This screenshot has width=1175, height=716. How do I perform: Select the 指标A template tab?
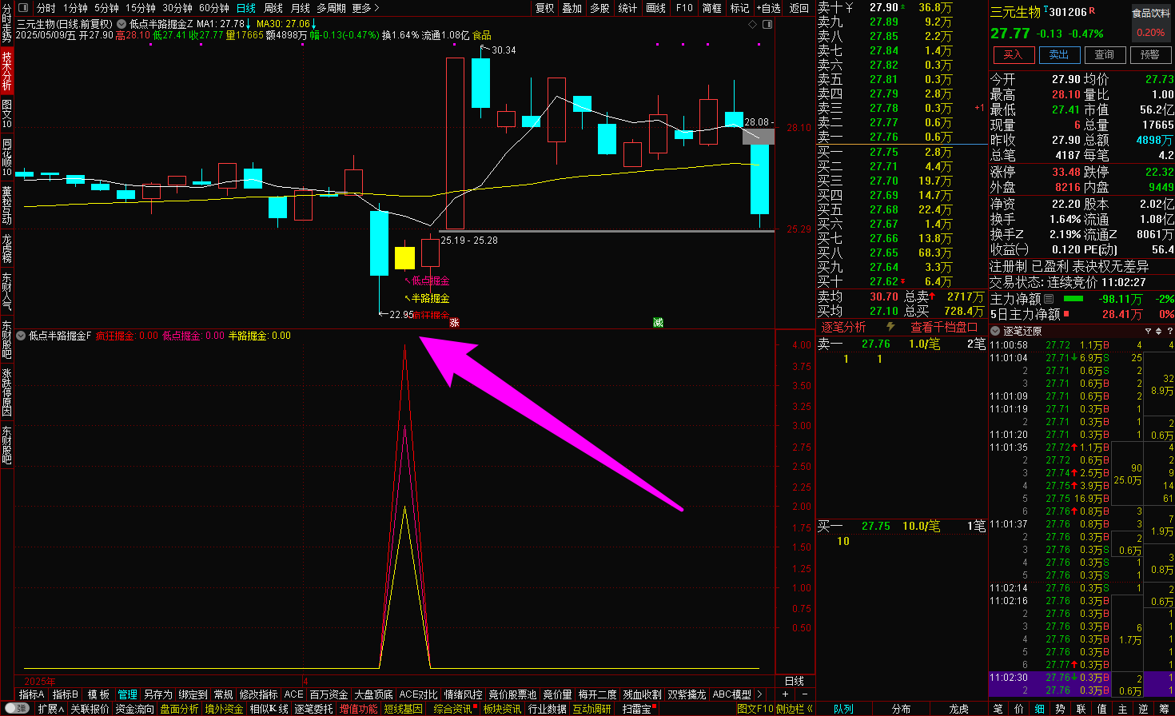[x=32, y=694]
